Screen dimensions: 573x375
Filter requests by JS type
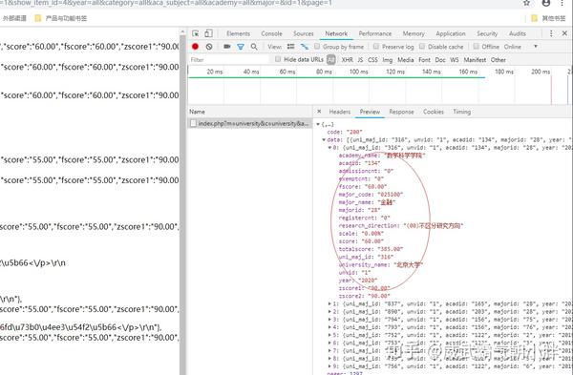pos(360,59)
